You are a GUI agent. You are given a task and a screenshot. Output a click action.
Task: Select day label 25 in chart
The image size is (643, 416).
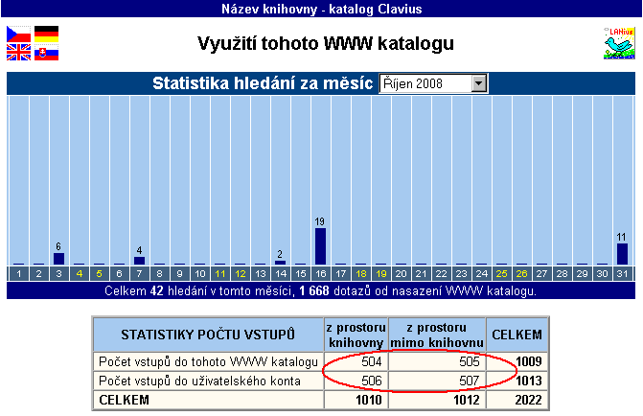(501, 273)
